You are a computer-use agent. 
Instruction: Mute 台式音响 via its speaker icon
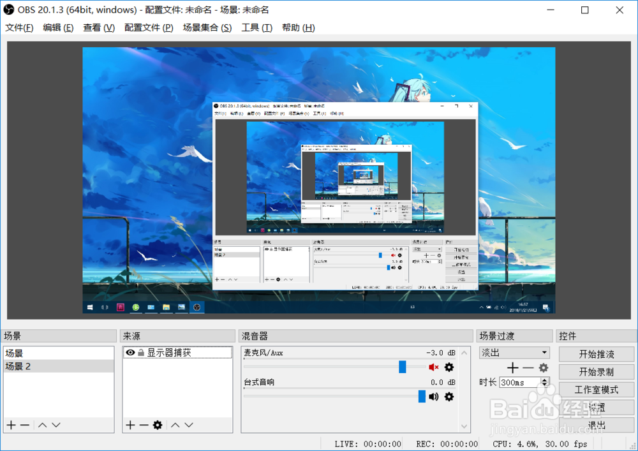pyautogui.click(x=433, y=396)
